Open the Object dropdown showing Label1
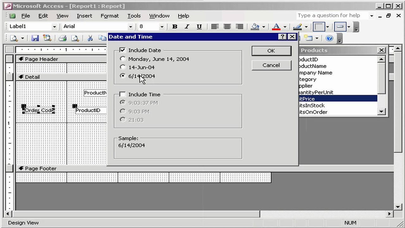This screenshot has width=405, height=228. (54, 27)
